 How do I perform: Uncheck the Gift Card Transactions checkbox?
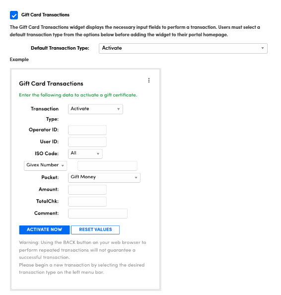tap(14, 15)
